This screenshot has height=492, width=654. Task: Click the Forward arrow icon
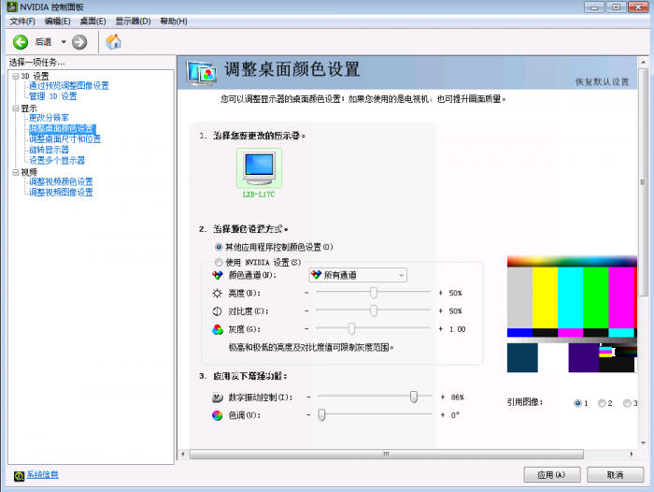click(79, 42)
